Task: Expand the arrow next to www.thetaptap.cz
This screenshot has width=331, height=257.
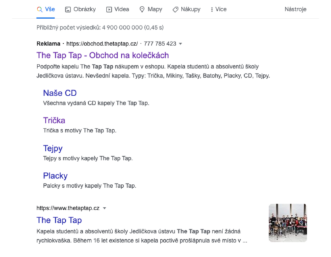Action: (x=105, y=208)
